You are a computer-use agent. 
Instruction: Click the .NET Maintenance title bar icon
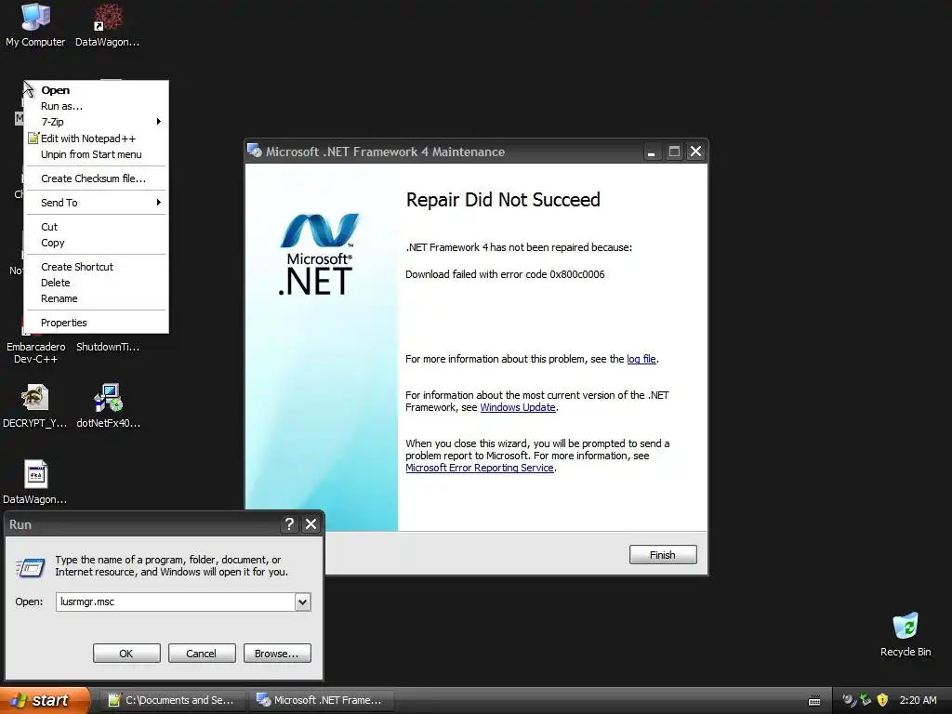[x=255, y=152]
